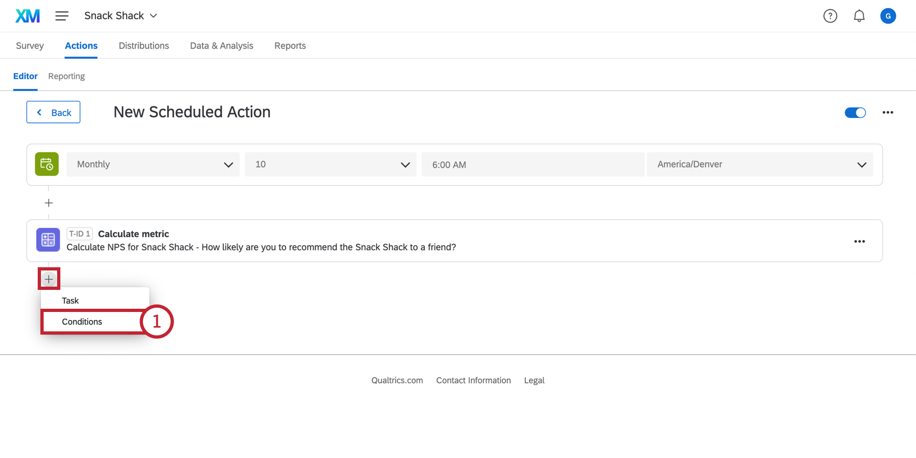The height and width of the screenshot is (458, 916).
Task: Open the Monthly frequency dropdown
Action: pyautogui.click(x=153, y=164)
